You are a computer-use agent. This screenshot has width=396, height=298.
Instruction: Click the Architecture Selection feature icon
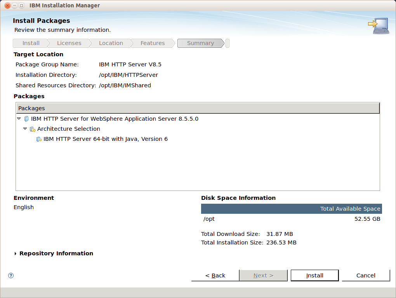(33, 129)
